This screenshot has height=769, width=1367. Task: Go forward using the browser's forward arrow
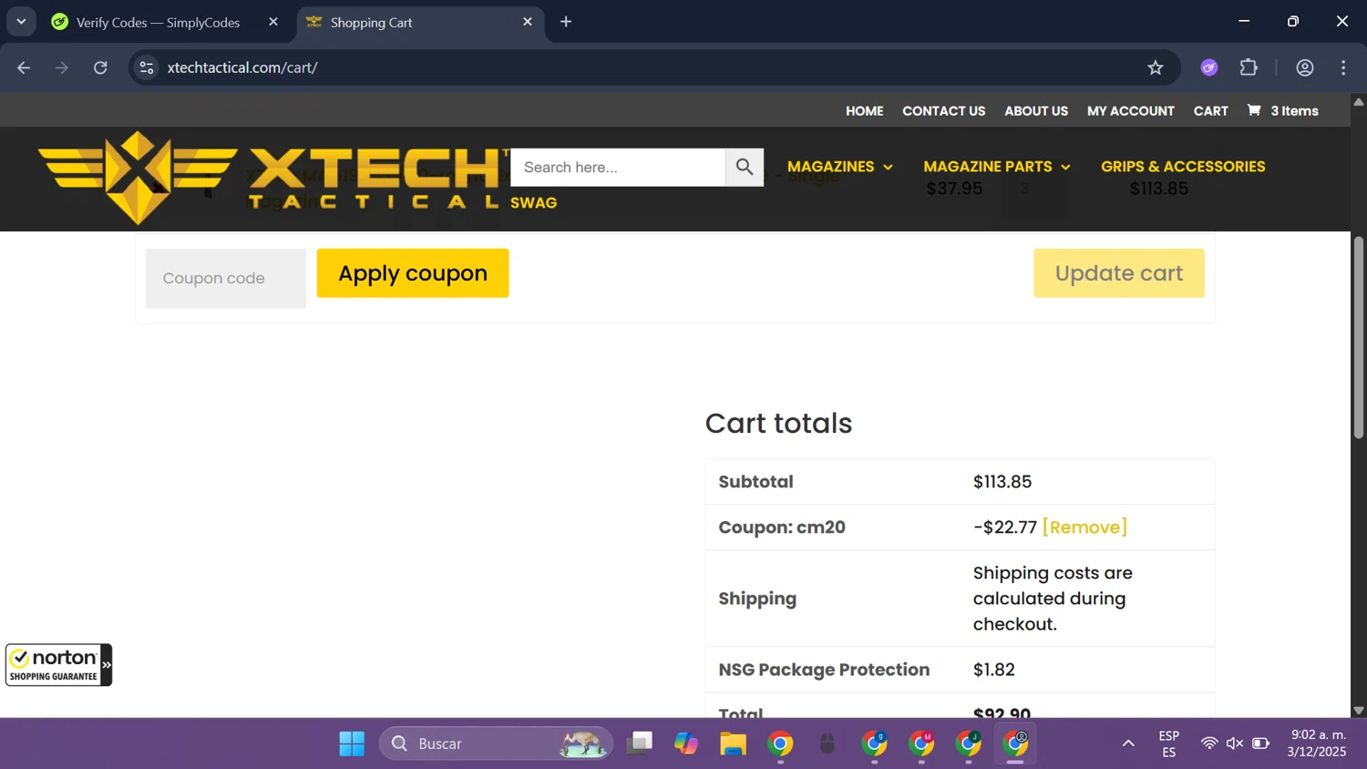62,67
